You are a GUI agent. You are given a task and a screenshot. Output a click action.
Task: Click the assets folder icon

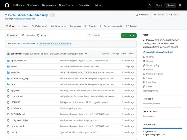click(x=8, y=66)
